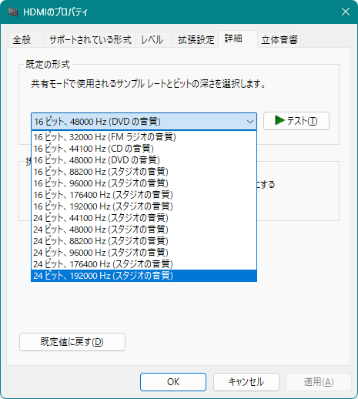
Task: Click the キャンセル button
Action: point(246,382)
